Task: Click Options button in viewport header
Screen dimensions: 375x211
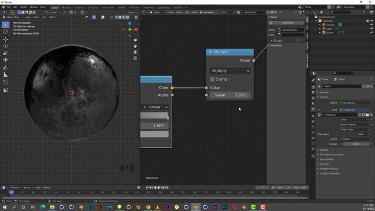Action: tap(132, 12)
